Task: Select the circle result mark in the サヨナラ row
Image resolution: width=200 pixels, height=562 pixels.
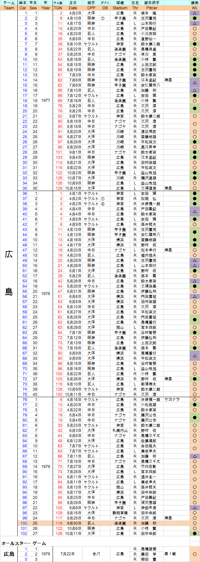Action: tap(195, 400)
